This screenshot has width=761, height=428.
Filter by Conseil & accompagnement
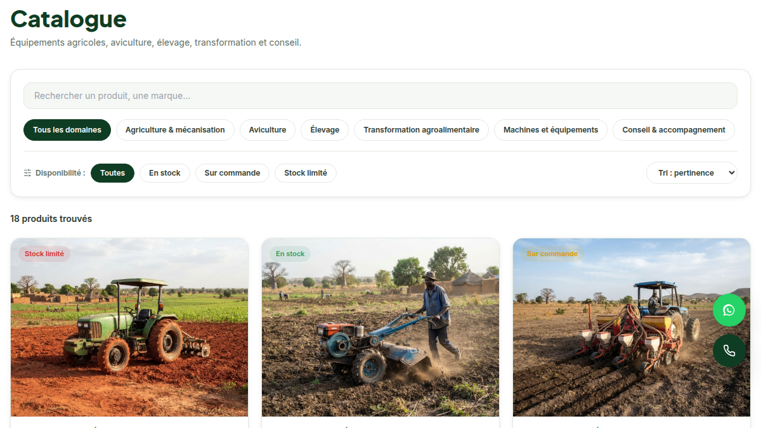pos(673,130)
